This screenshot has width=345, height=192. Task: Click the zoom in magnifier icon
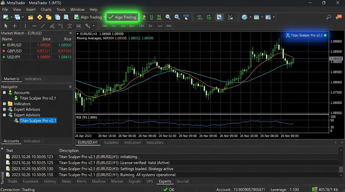177,17
